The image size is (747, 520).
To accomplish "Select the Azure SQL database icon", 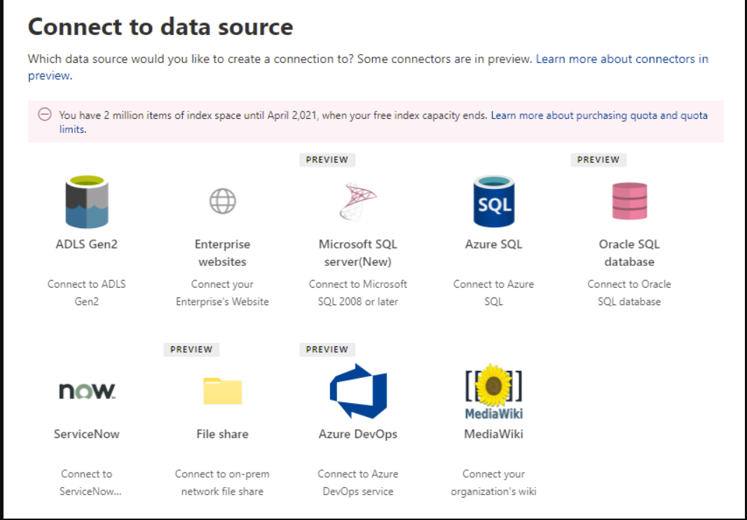I will tap(493, 202).
